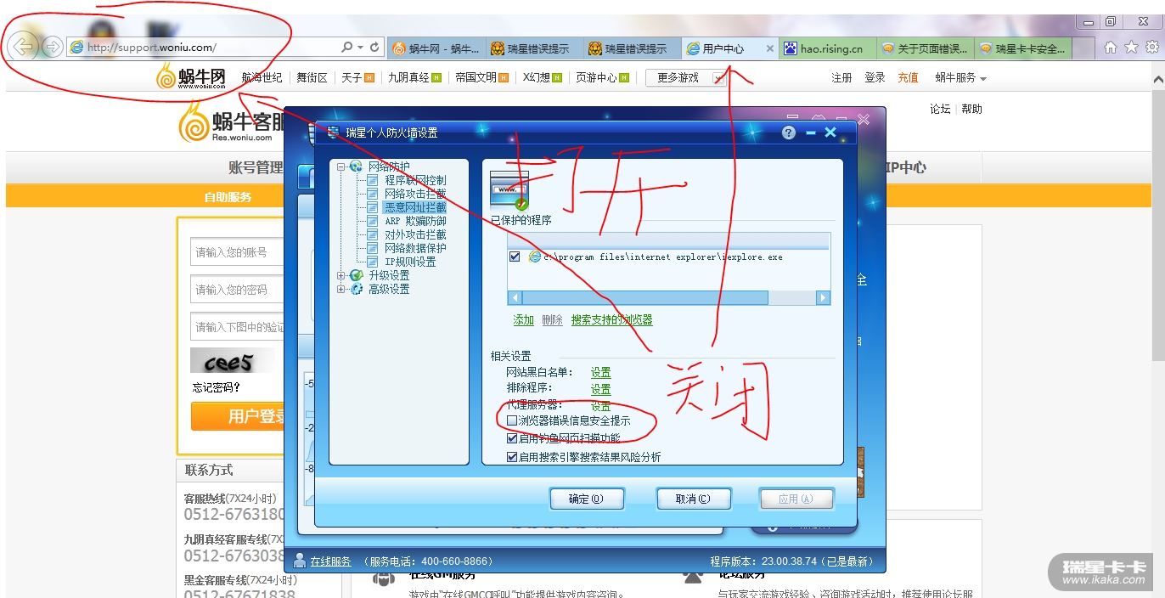Click the address bar dropdown arrow
The image size is (1165, 598).
click(x=360, y=48)
